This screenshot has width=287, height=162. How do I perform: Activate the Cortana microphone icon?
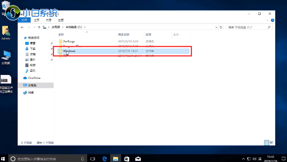point(82,159)
